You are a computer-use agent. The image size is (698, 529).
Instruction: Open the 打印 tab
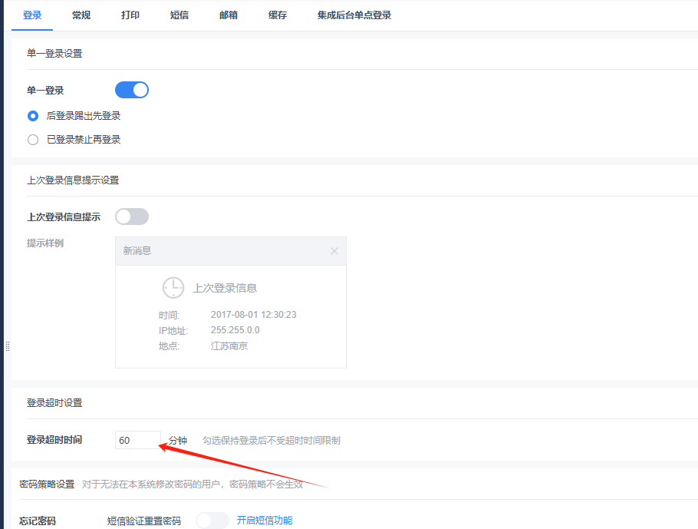pos(130,15)
